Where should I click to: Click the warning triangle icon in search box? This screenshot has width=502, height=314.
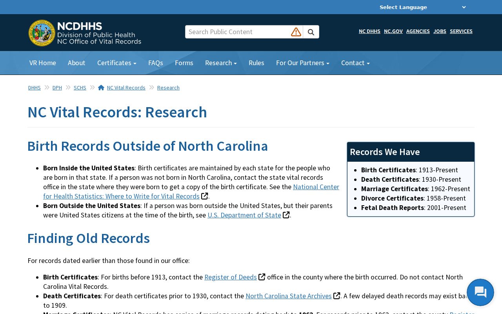pyautogui.click(x=296, y=32)
